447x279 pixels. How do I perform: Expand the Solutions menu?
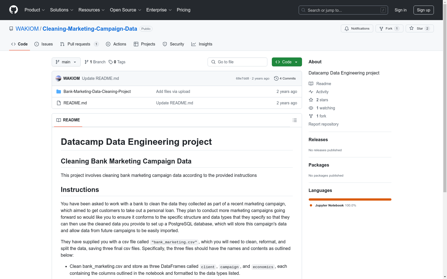coord(62,10)
